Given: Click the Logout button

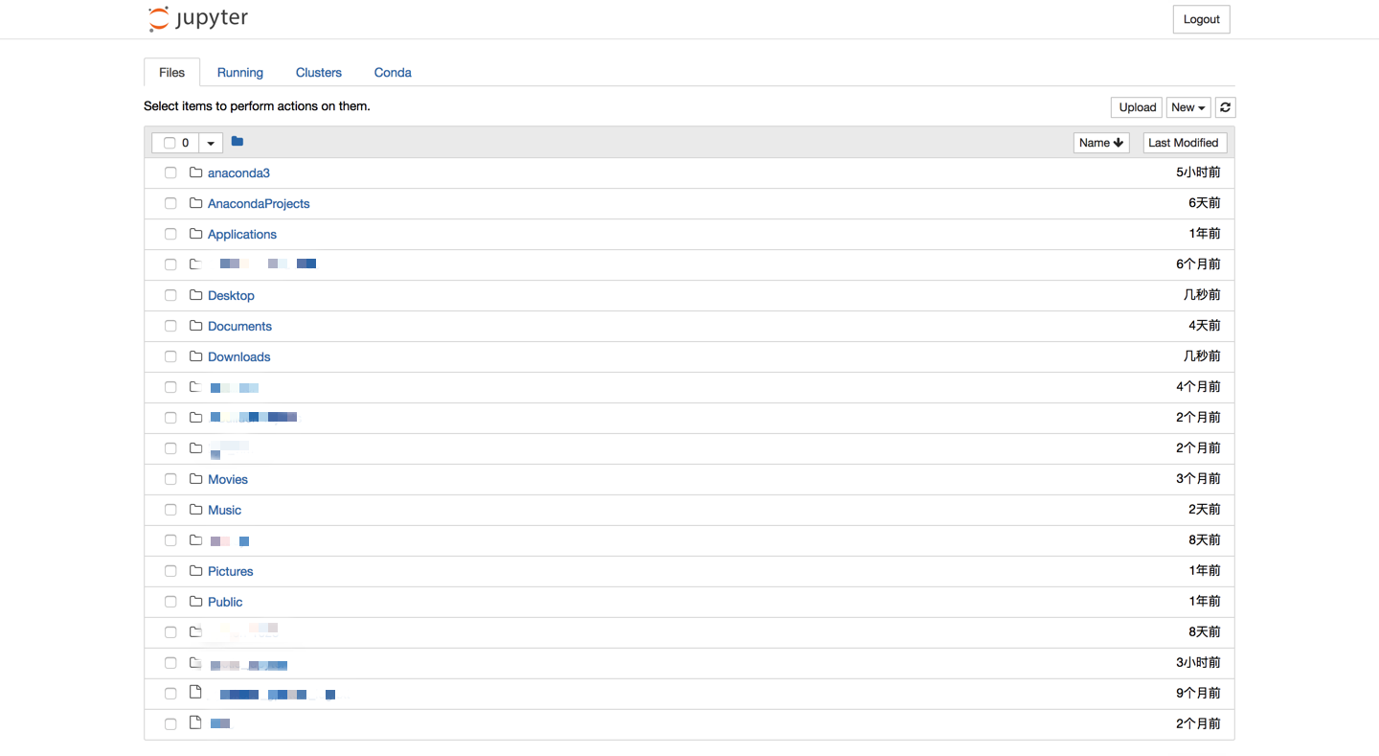Looking at the screenshot, I should click(1201, 18).
